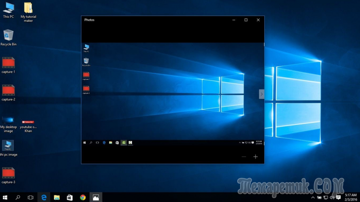Image resolution: width=360 pixels, height=202 pixels.
Task: Select My desktop image file
Action: [8, 125]
